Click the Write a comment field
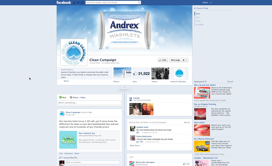 coord(92,162)
